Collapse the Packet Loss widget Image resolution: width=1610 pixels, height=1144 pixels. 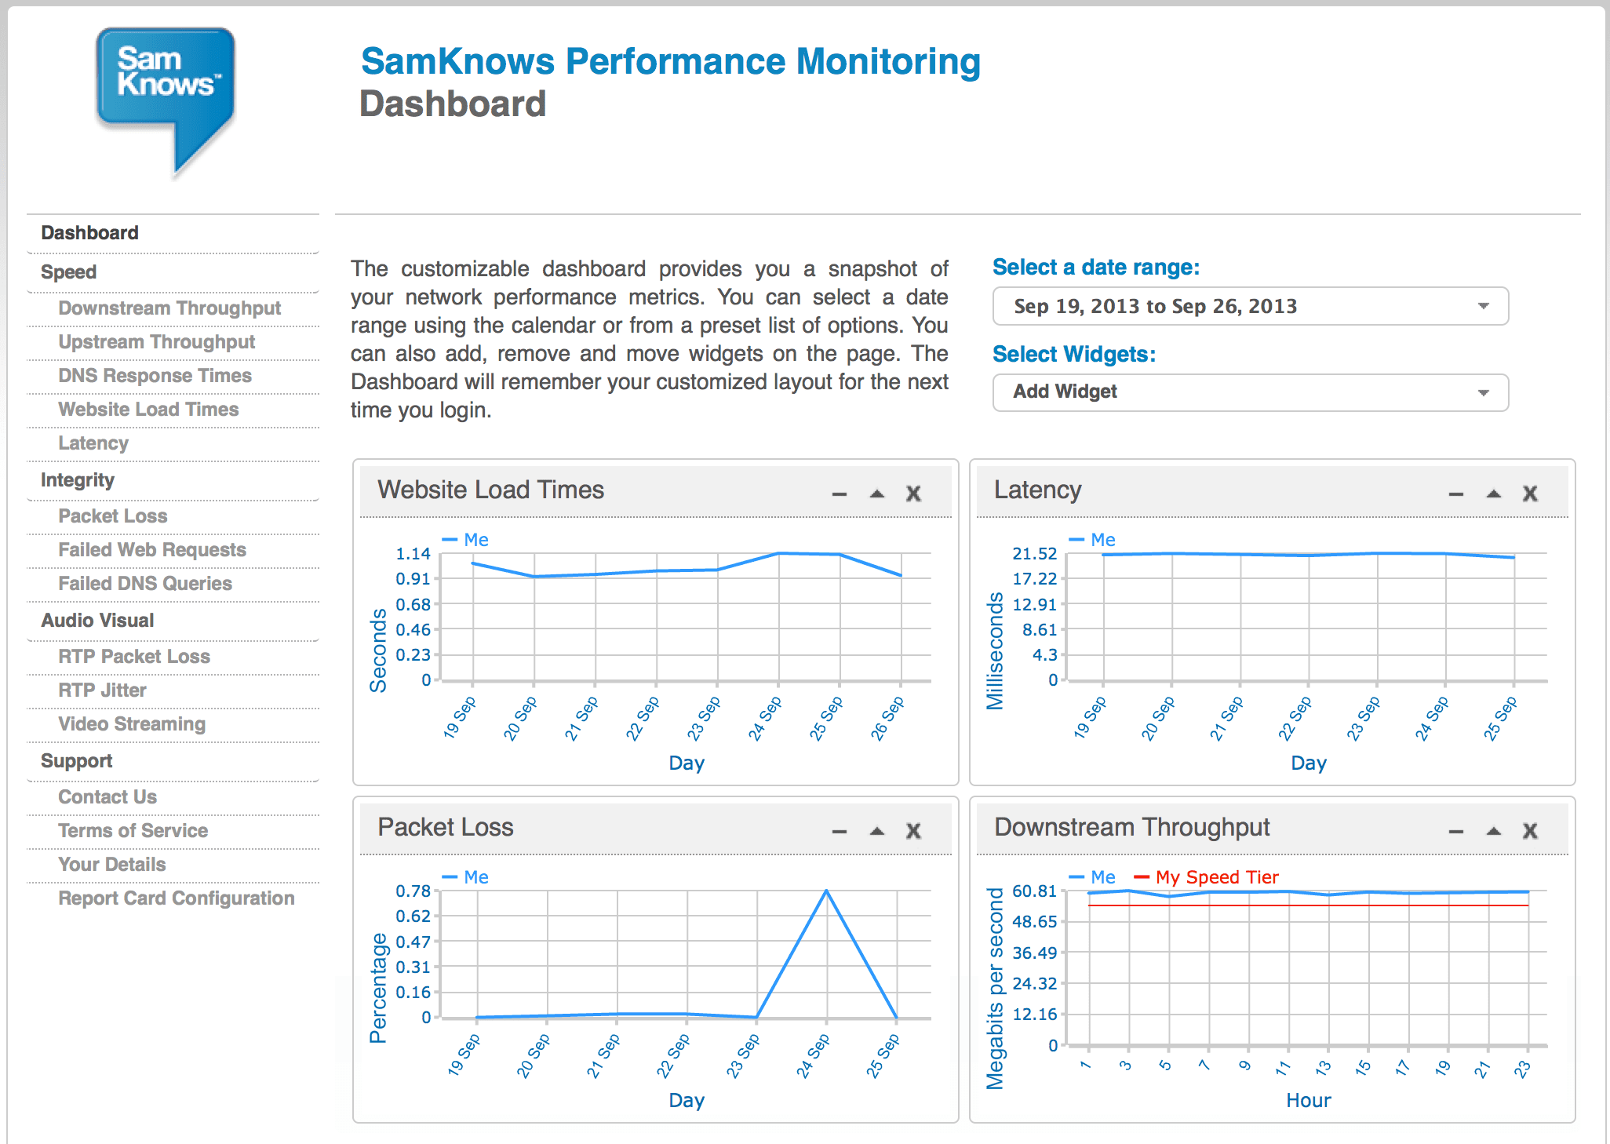pyautogui.click(x=840, y=832)
